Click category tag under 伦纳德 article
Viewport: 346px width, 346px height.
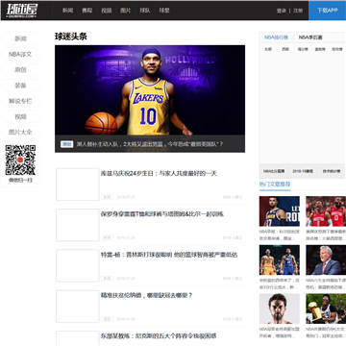[107, 319]
